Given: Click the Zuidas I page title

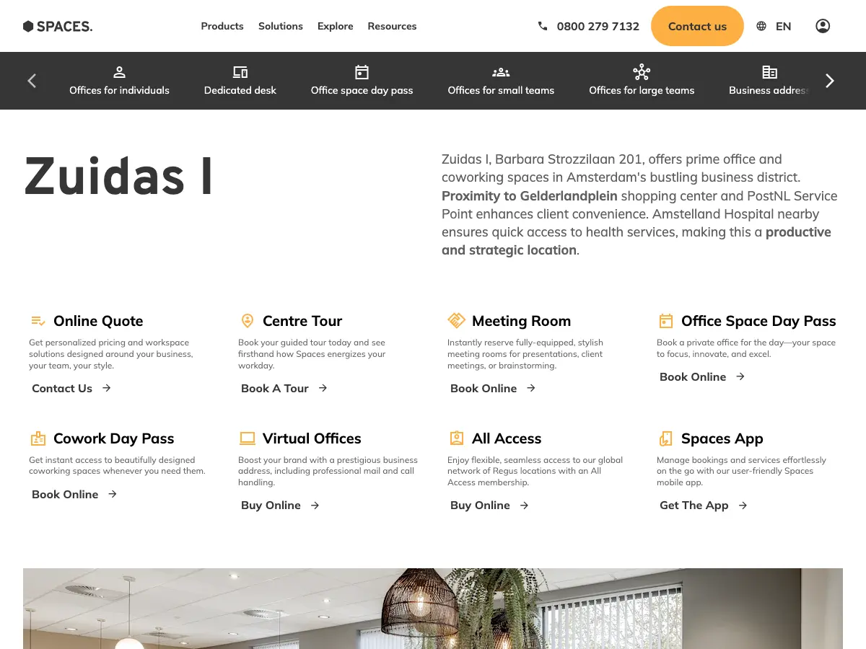Looking at the screenshot, I should coord(119,177).
